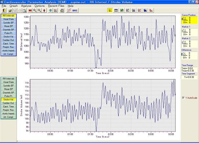The image size is (199, 143).
Task: Open the Analyse menu
Action: point(26,6)
